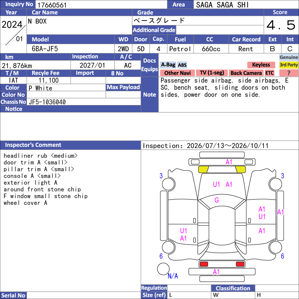
Task: Click the Docs Equips label
Action: [150, 65]
